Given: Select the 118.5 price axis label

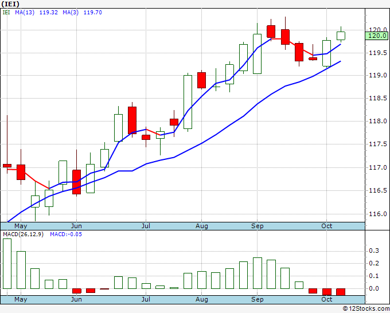Looking at the screenshot, I should click(378, 98).
